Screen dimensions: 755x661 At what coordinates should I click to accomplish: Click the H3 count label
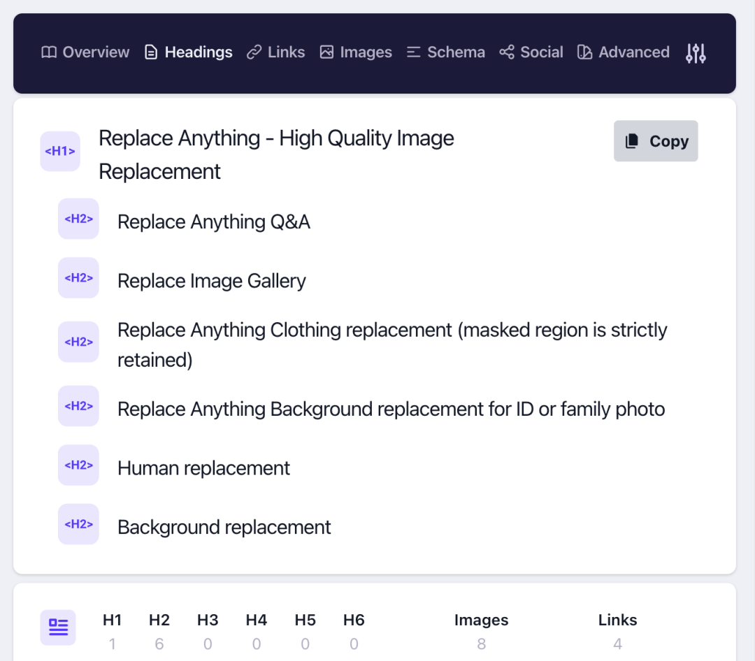point(208,620)
